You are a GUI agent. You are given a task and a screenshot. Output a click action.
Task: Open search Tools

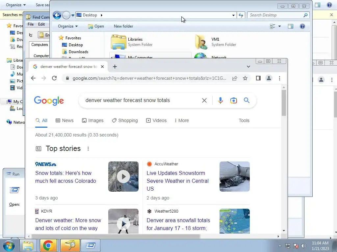click(244, 120)
